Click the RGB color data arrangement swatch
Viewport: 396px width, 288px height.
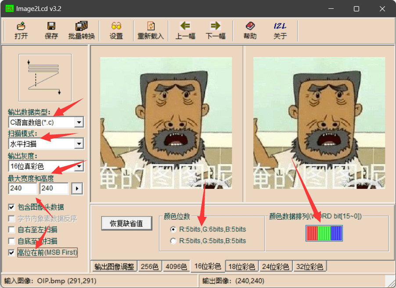324,233
